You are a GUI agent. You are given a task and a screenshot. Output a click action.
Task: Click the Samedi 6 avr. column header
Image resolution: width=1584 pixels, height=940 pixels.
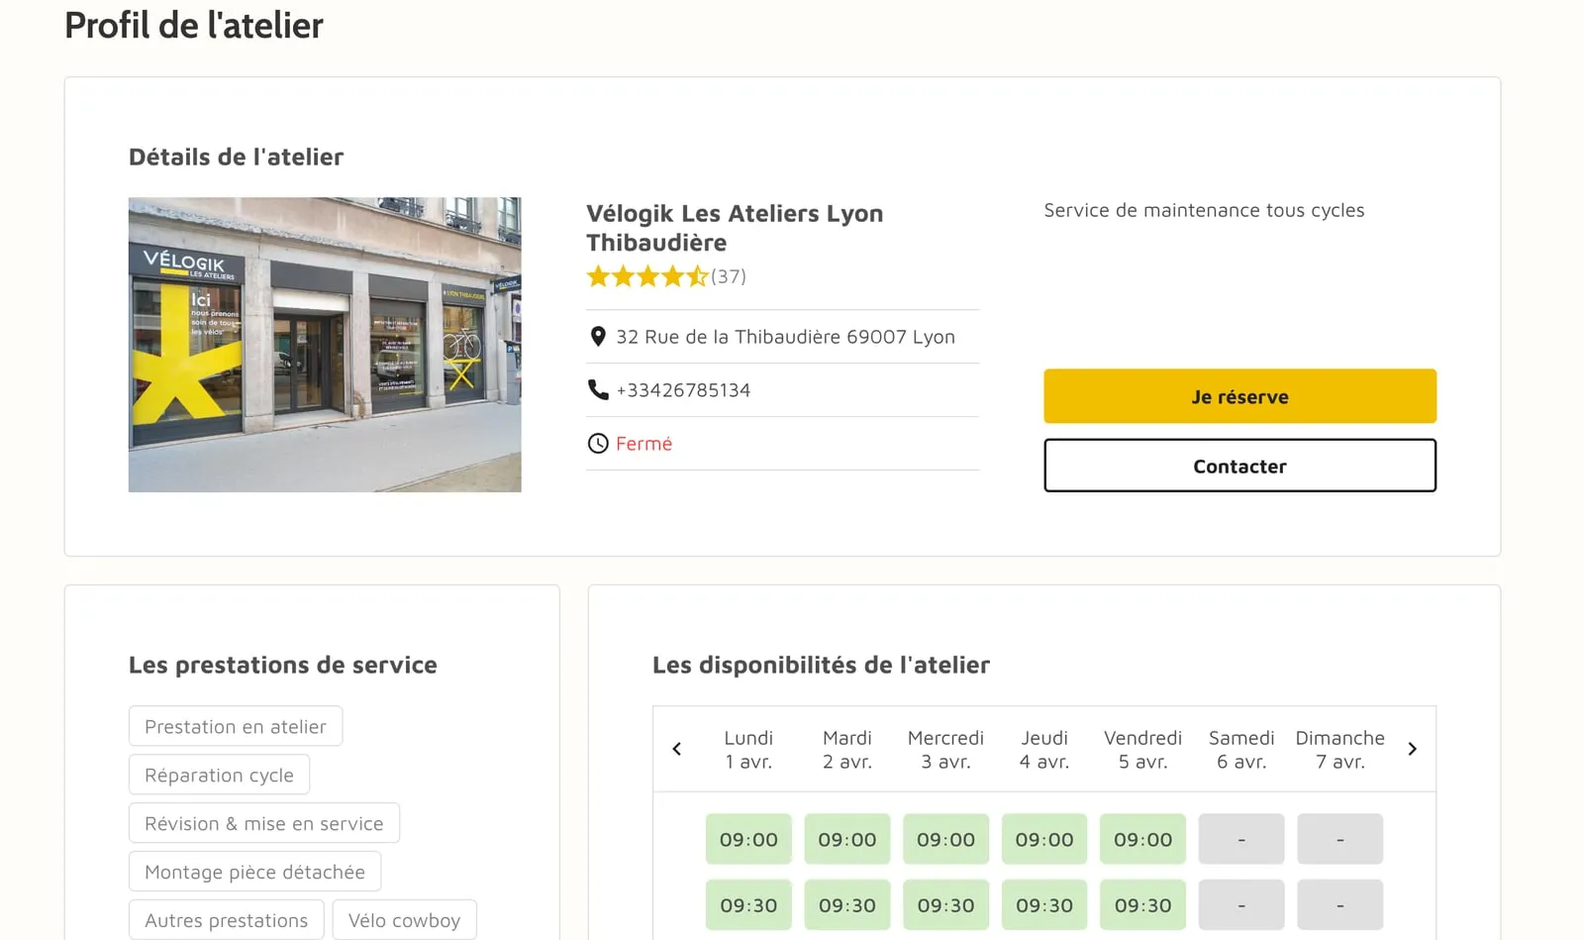click(1241, 750)
